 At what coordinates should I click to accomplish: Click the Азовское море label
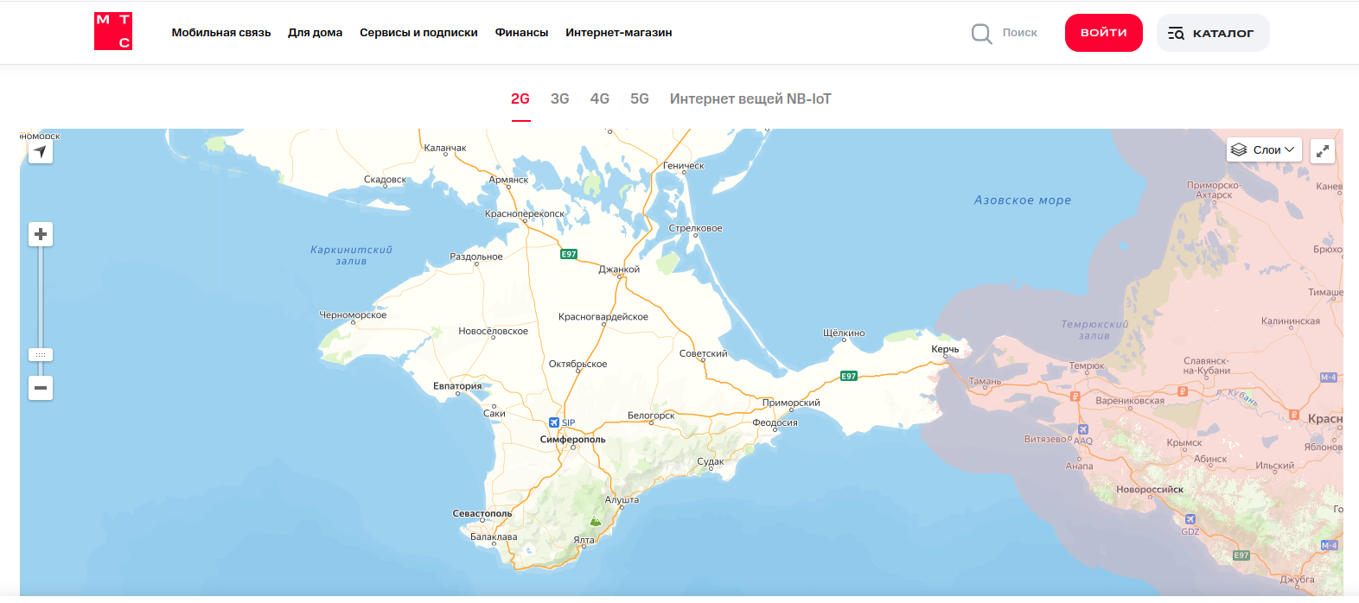click(1023, 200)
